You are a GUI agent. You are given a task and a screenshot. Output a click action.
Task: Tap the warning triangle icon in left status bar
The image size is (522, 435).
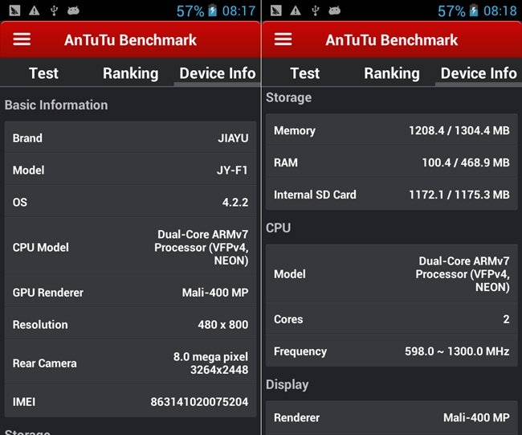[x=34, y=10]
